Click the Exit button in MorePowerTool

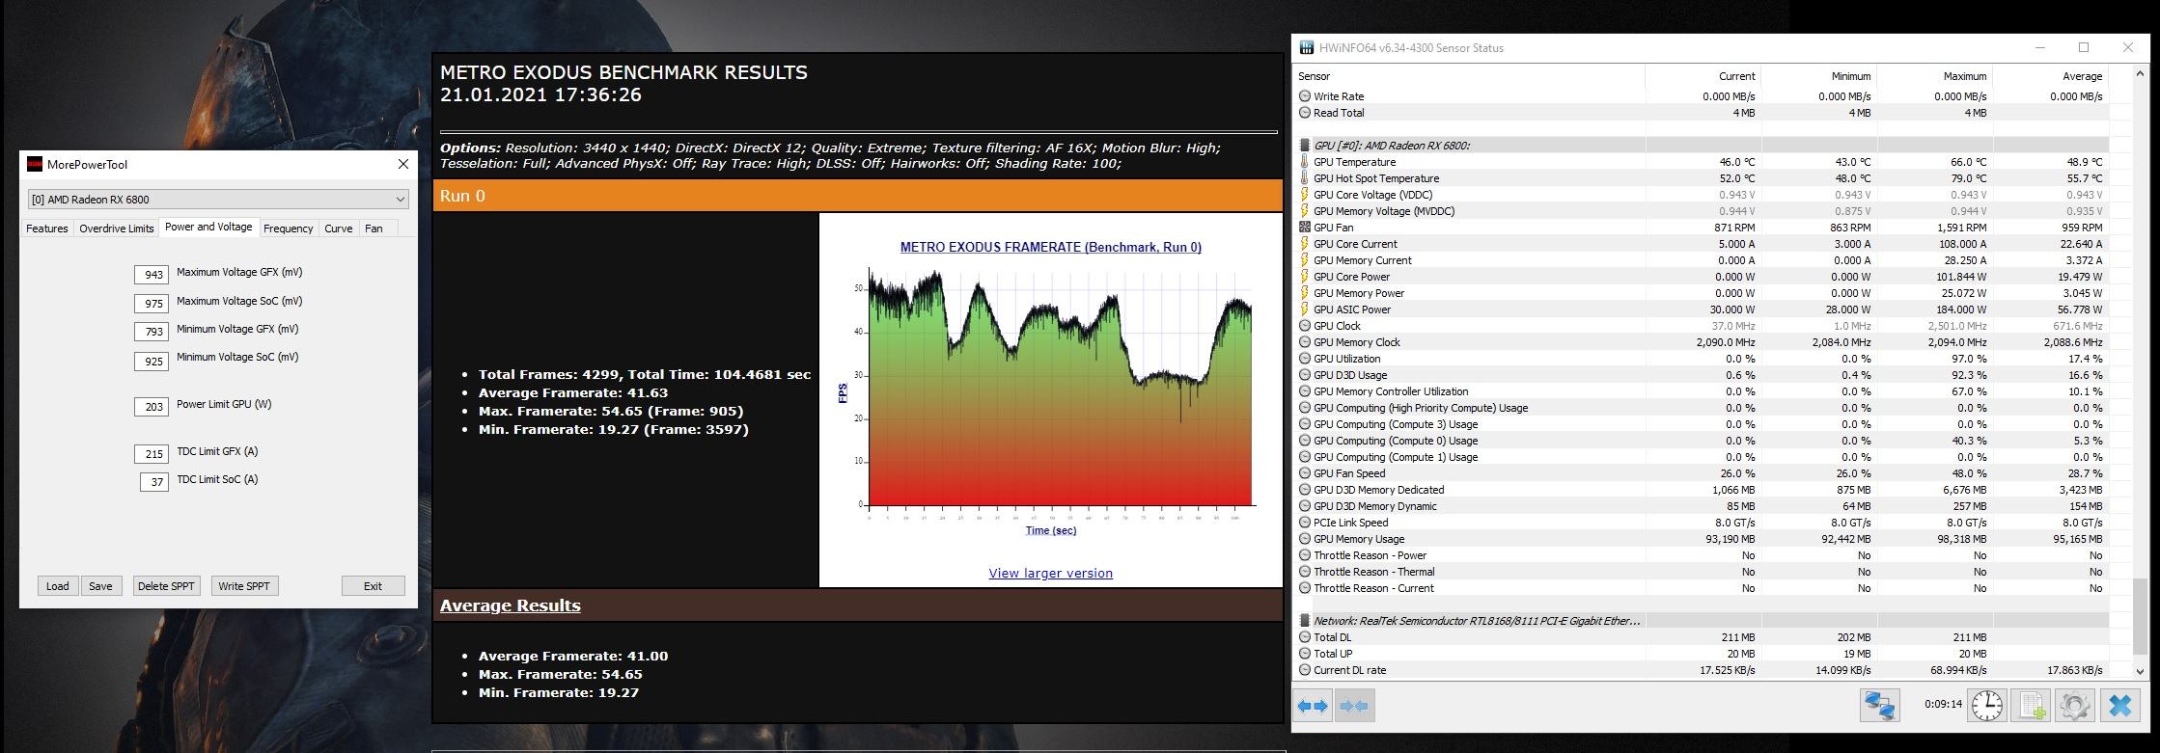(373, 586)
